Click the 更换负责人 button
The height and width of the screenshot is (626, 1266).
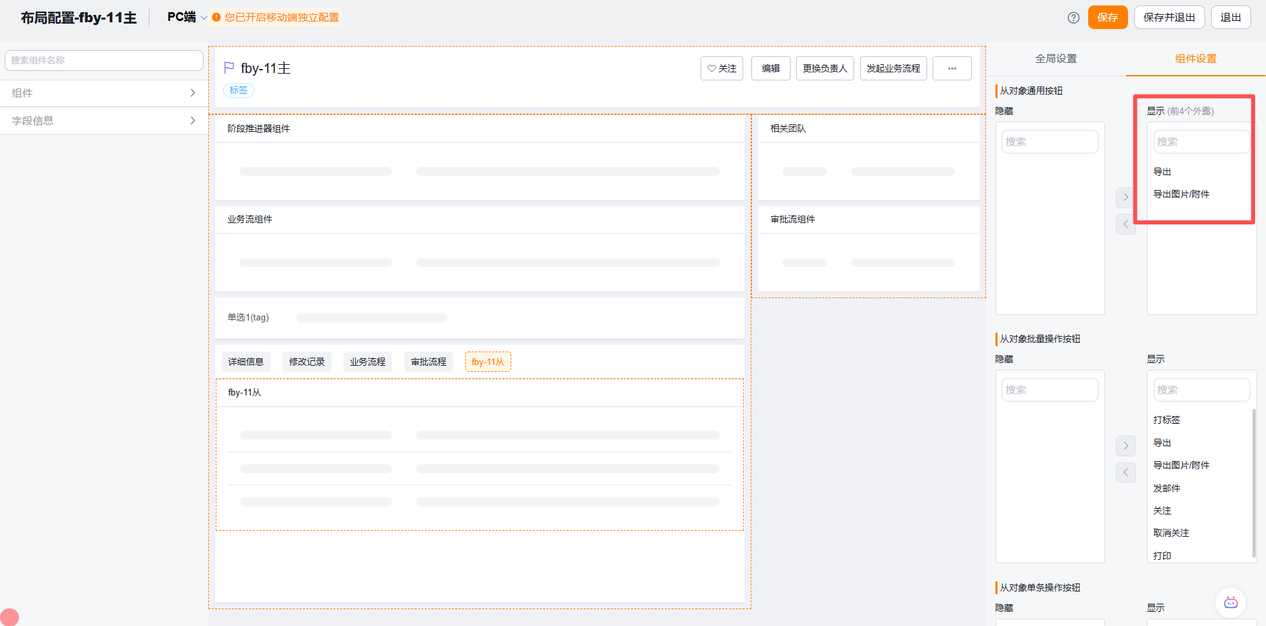click(824, 68)
